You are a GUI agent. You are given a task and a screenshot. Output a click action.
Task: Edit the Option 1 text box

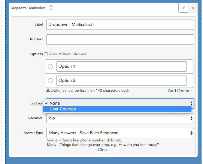click(122, 67)
